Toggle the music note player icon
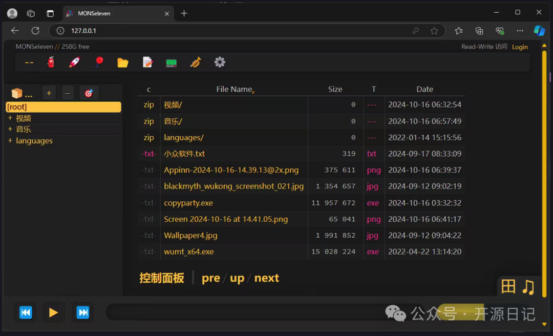Viewport: 553px width, 336px height. (x=528, y=287)
